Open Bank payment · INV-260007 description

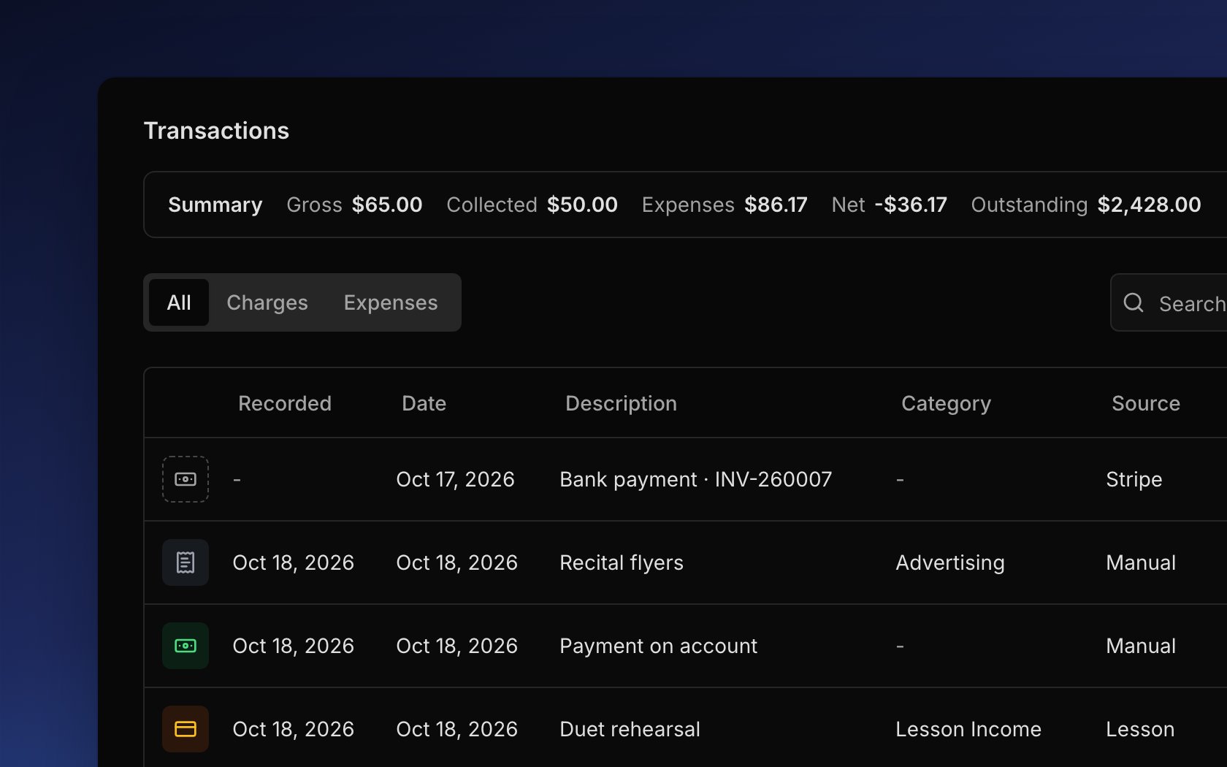(695, 479)
